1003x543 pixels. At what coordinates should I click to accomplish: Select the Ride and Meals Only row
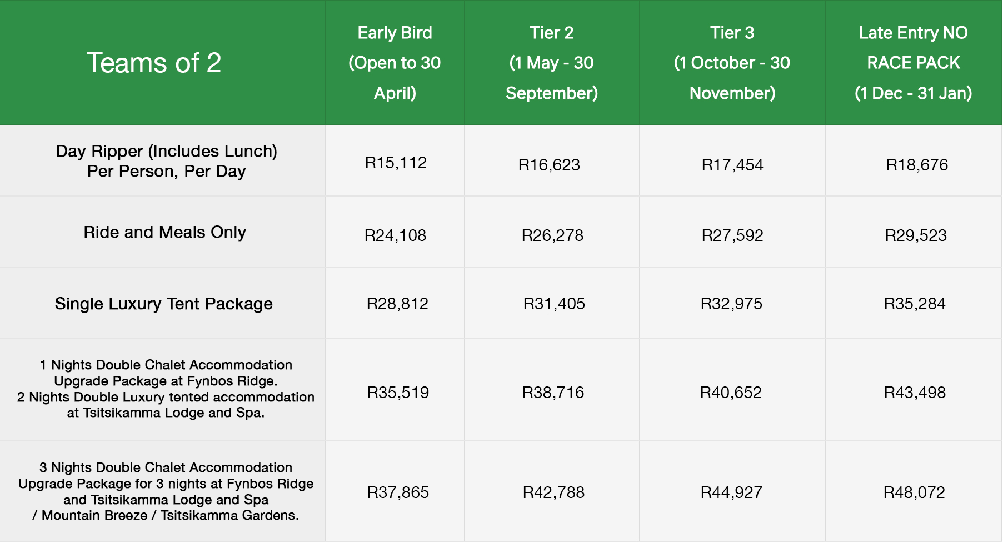click(164, 232)
